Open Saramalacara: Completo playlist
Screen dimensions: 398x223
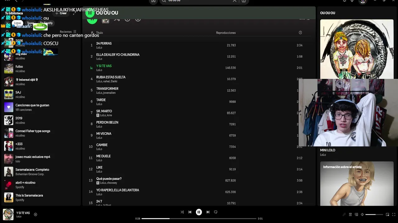click(x=40, y=172)
